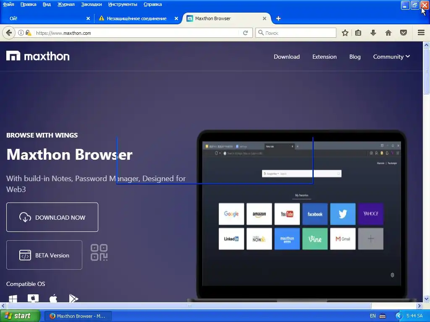Expand hidden tray icons arrow
The image size is (430, 322).
pyautogui.click(x=399, y=316)
